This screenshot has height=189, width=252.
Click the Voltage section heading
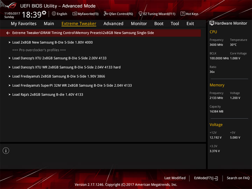click(216, 125)
